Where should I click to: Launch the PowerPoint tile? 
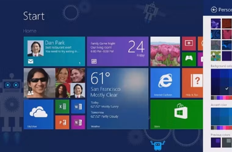62,122
